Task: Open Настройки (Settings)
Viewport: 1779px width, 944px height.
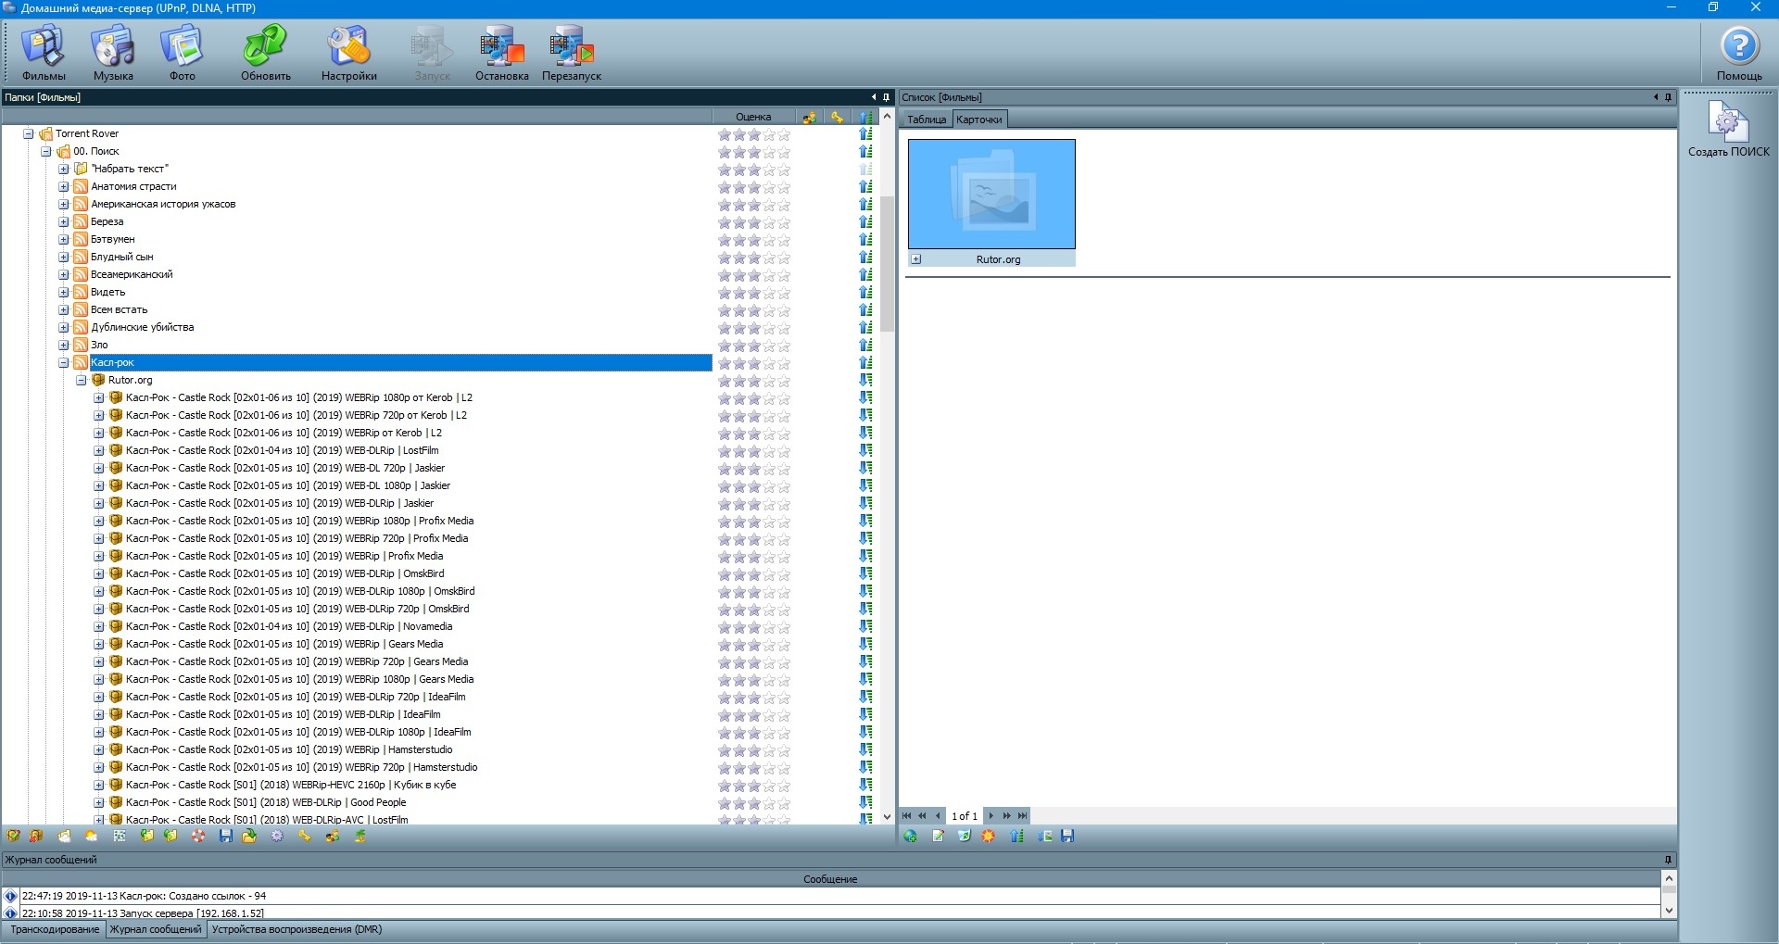Action: click(348, 53)
